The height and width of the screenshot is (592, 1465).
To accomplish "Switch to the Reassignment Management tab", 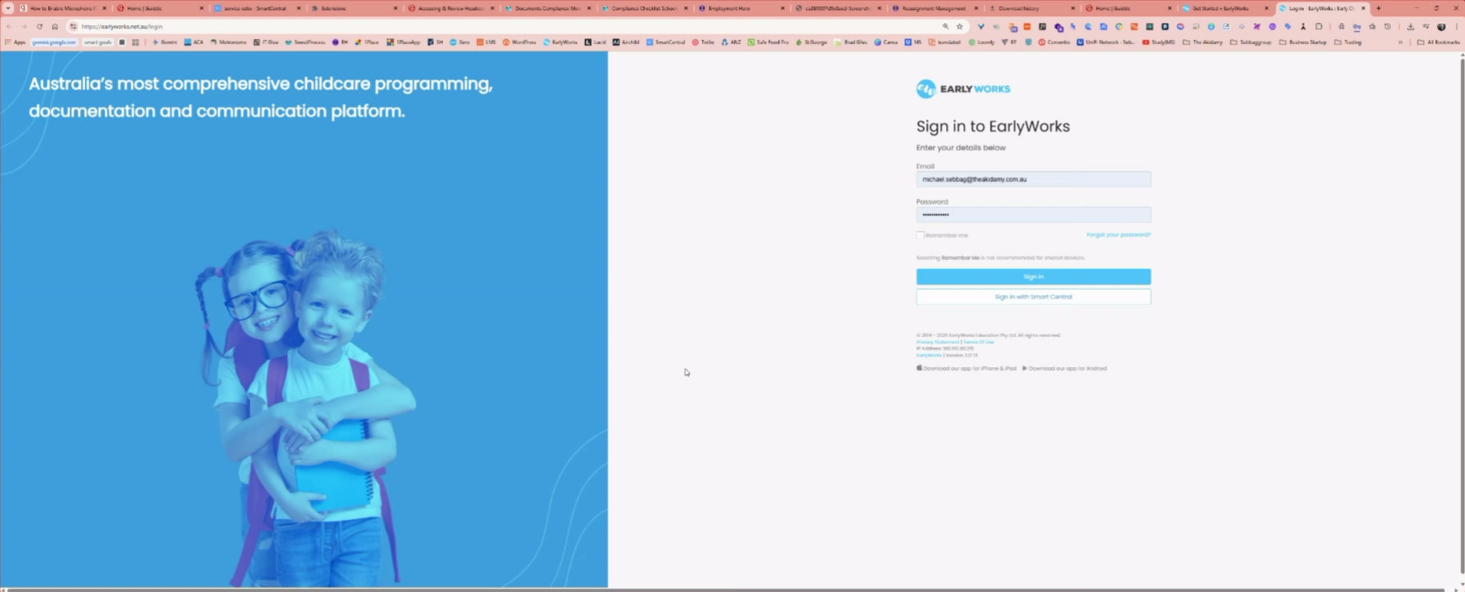I will click(x=935, y=8).
